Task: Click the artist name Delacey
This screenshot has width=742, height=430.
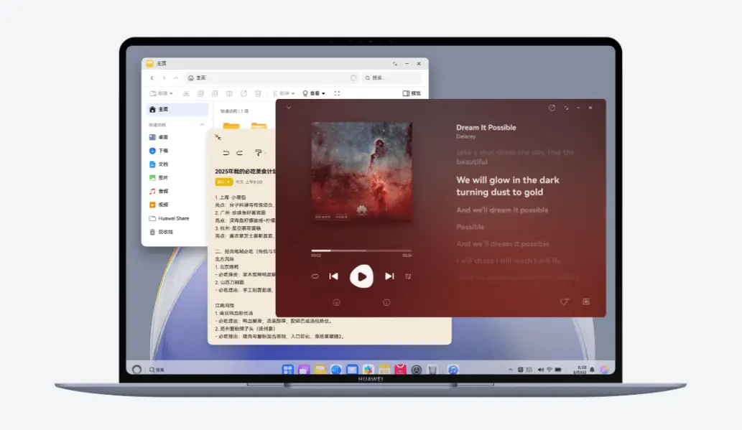Action: pyautogui.click(x=466, y=136)
